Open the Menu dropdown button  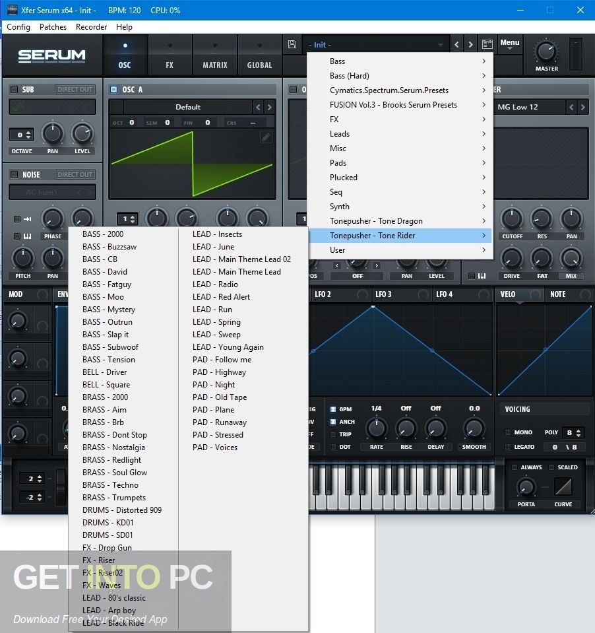509,44
